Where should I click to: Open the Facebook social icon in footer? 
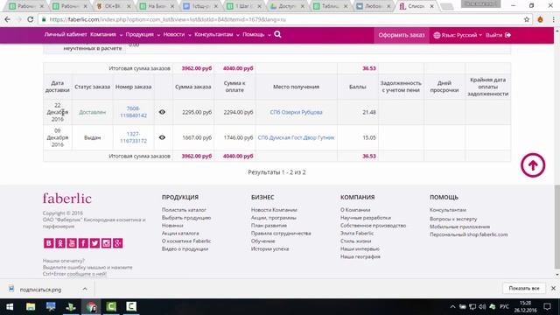click(x=83, y=243)
